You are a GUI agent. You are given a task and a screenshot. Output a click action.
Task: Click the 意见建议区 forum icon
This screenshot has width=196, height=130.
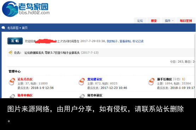click(82, 82)
